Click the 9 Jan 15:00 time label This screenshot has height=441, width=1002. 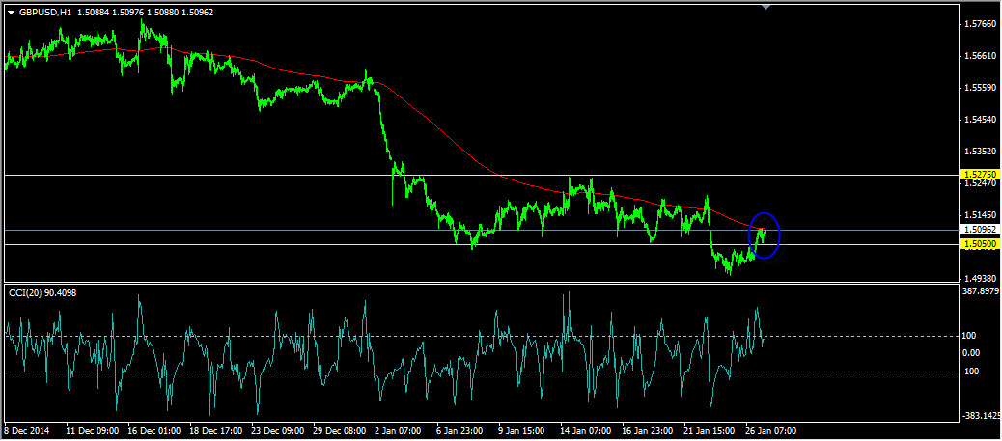pyautogui.click(x=523, y=431)
